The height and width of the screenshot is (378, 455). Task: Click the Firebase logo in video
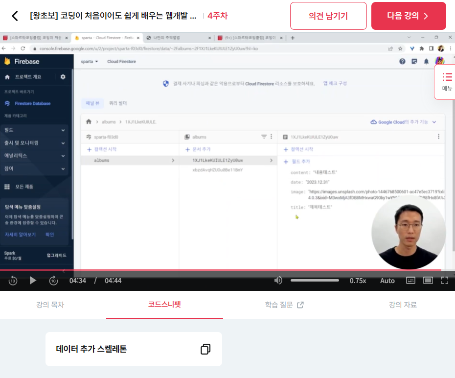click(22, 61)
